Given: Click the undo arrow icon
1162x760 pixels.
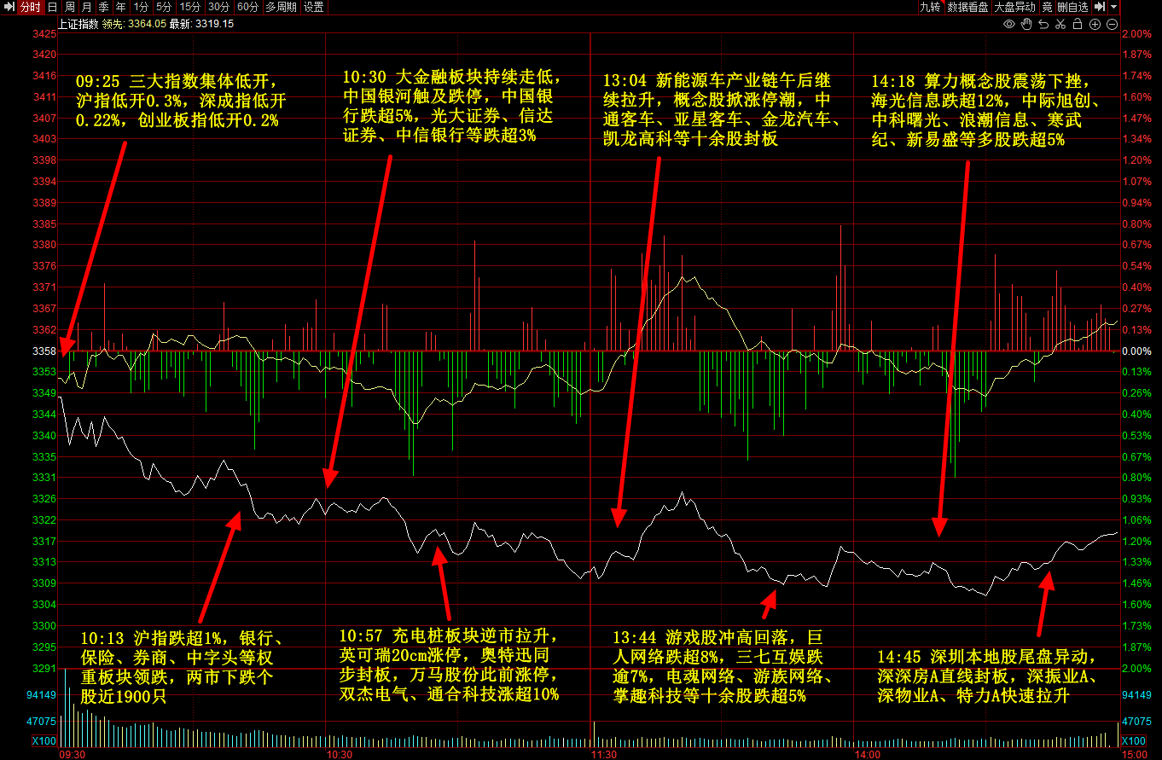Looking at the screenshot, I should (x=1044, y=24).
